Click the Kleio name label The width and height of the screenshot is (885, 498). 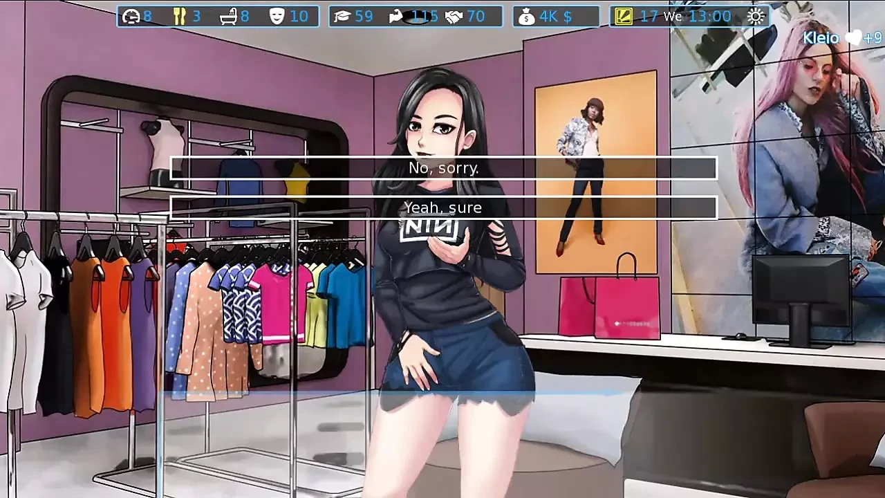click(821, 38)
